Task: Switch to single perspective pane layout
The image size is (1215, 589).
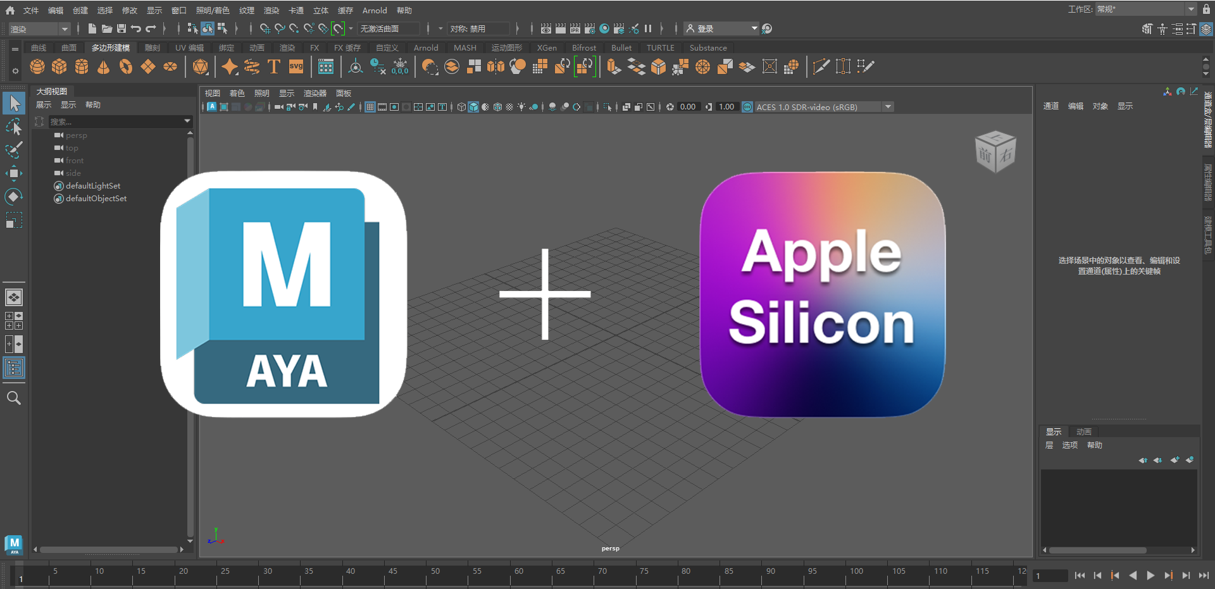Action: (14, 297)
